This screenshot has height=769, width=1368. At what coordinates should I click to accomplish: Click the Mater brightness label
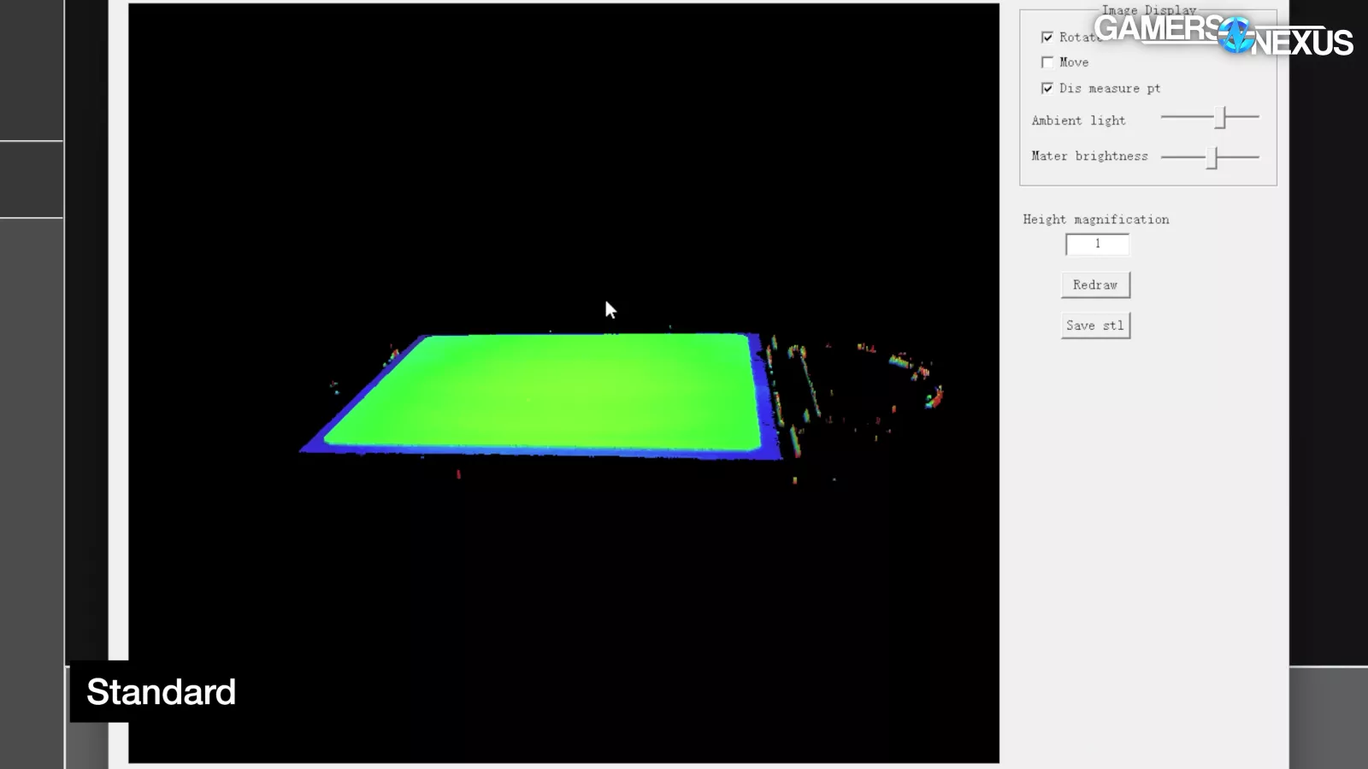click(x=1089, y=156)
